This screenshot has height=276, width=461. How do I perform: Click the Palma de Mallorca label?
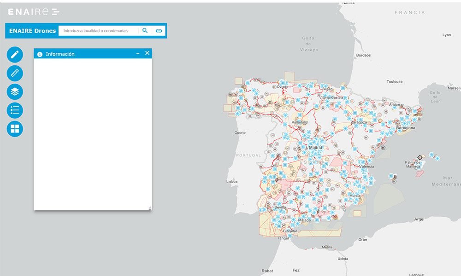click(413, 164)
